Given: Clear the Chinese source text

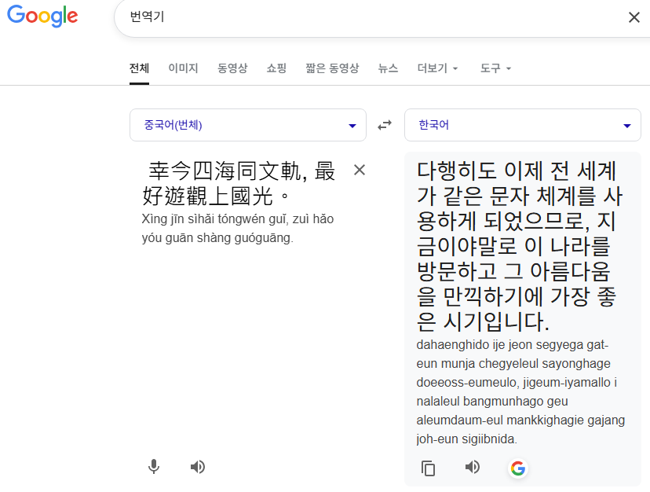Looking at the screenshot, I should 360,170.
